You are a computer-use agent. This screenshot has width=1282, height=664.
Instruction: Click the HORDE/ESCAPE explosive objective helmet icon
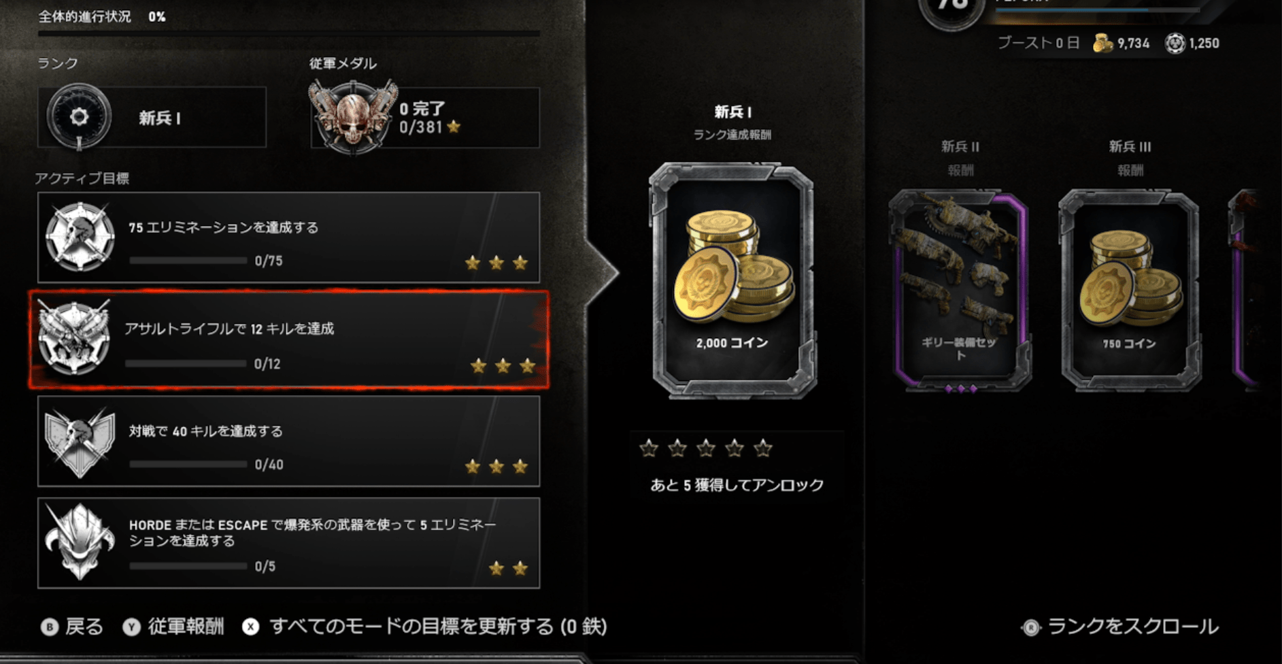pos(80,542)
